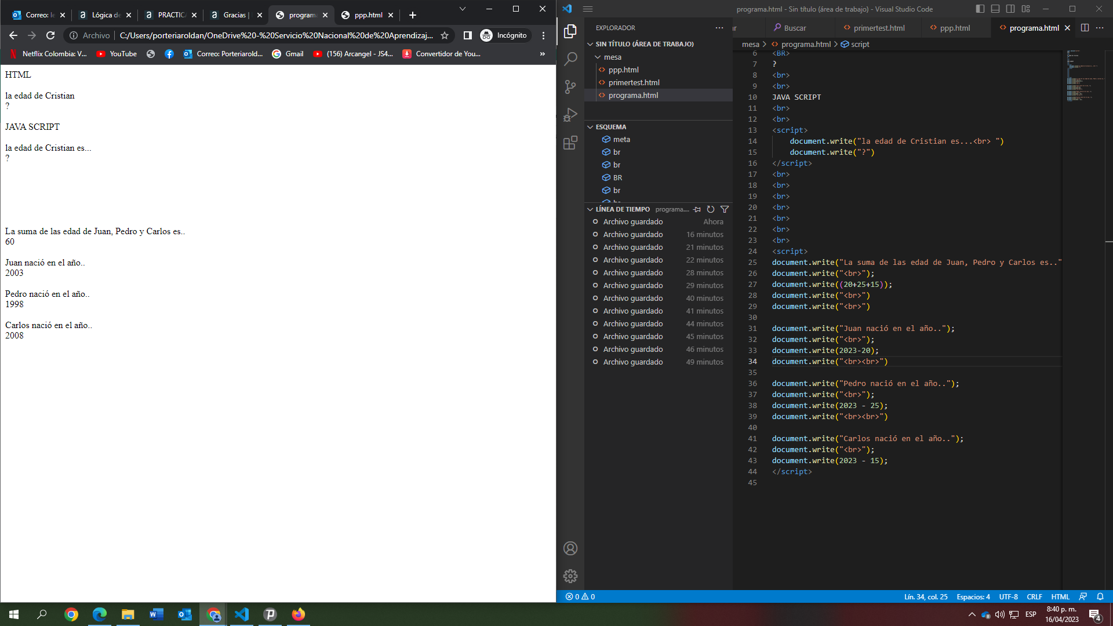Bookmark this page with the star icon
Image resolution: width=1113 pixels, height=626 pixels.
pos(445,35)
